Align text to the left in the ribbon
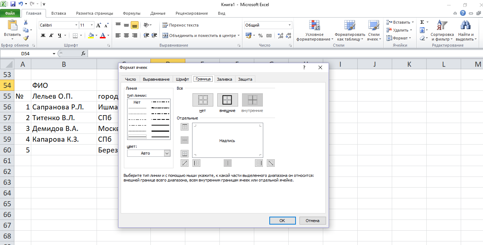Screen dimensions: 483x245 pyautogui.click(x=118, y=35)
